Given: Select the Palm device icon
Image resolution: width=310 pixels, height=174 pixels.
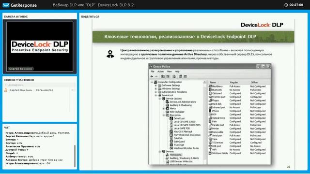Looking at the screenshot, I should (210, 121).
